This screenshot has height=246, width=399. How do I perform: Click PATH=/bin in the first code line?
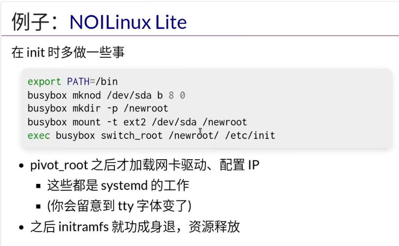92,82
